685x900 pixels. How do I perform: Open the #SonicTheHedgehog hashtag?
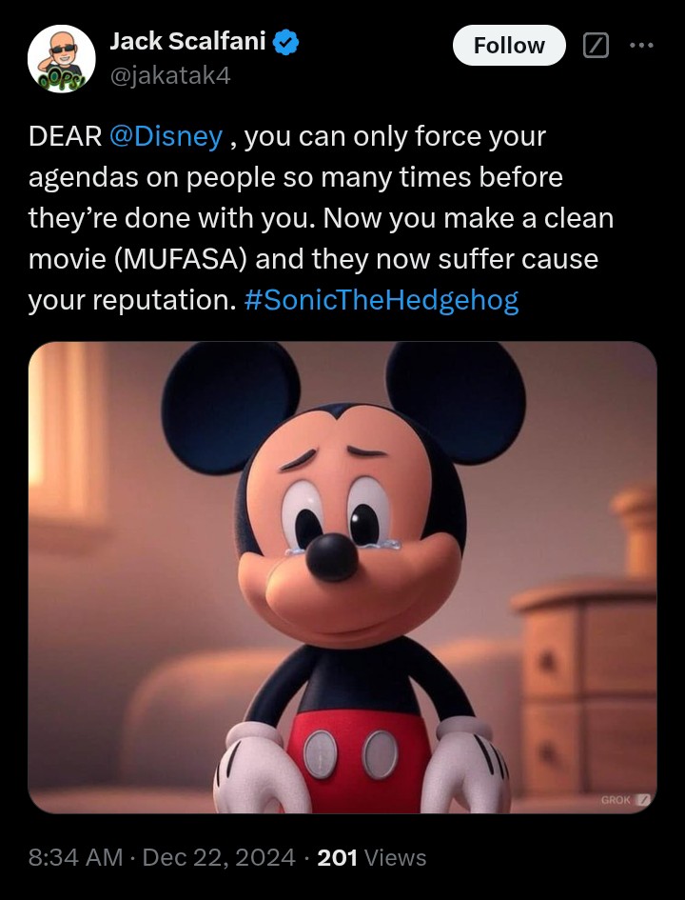[x=382, y=300]
